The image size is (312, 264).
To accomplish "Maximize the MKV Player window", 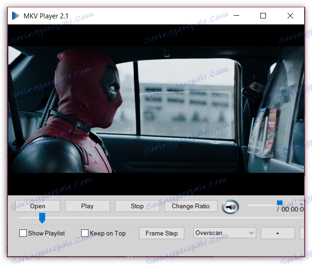I will point(263,16).
